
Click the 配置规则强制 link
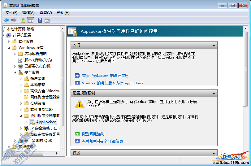point(93,134)
